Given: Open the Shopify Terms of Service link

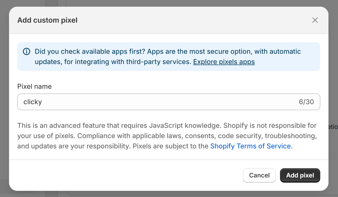Looking at the screenshot, I should click(x=250, y=146).
